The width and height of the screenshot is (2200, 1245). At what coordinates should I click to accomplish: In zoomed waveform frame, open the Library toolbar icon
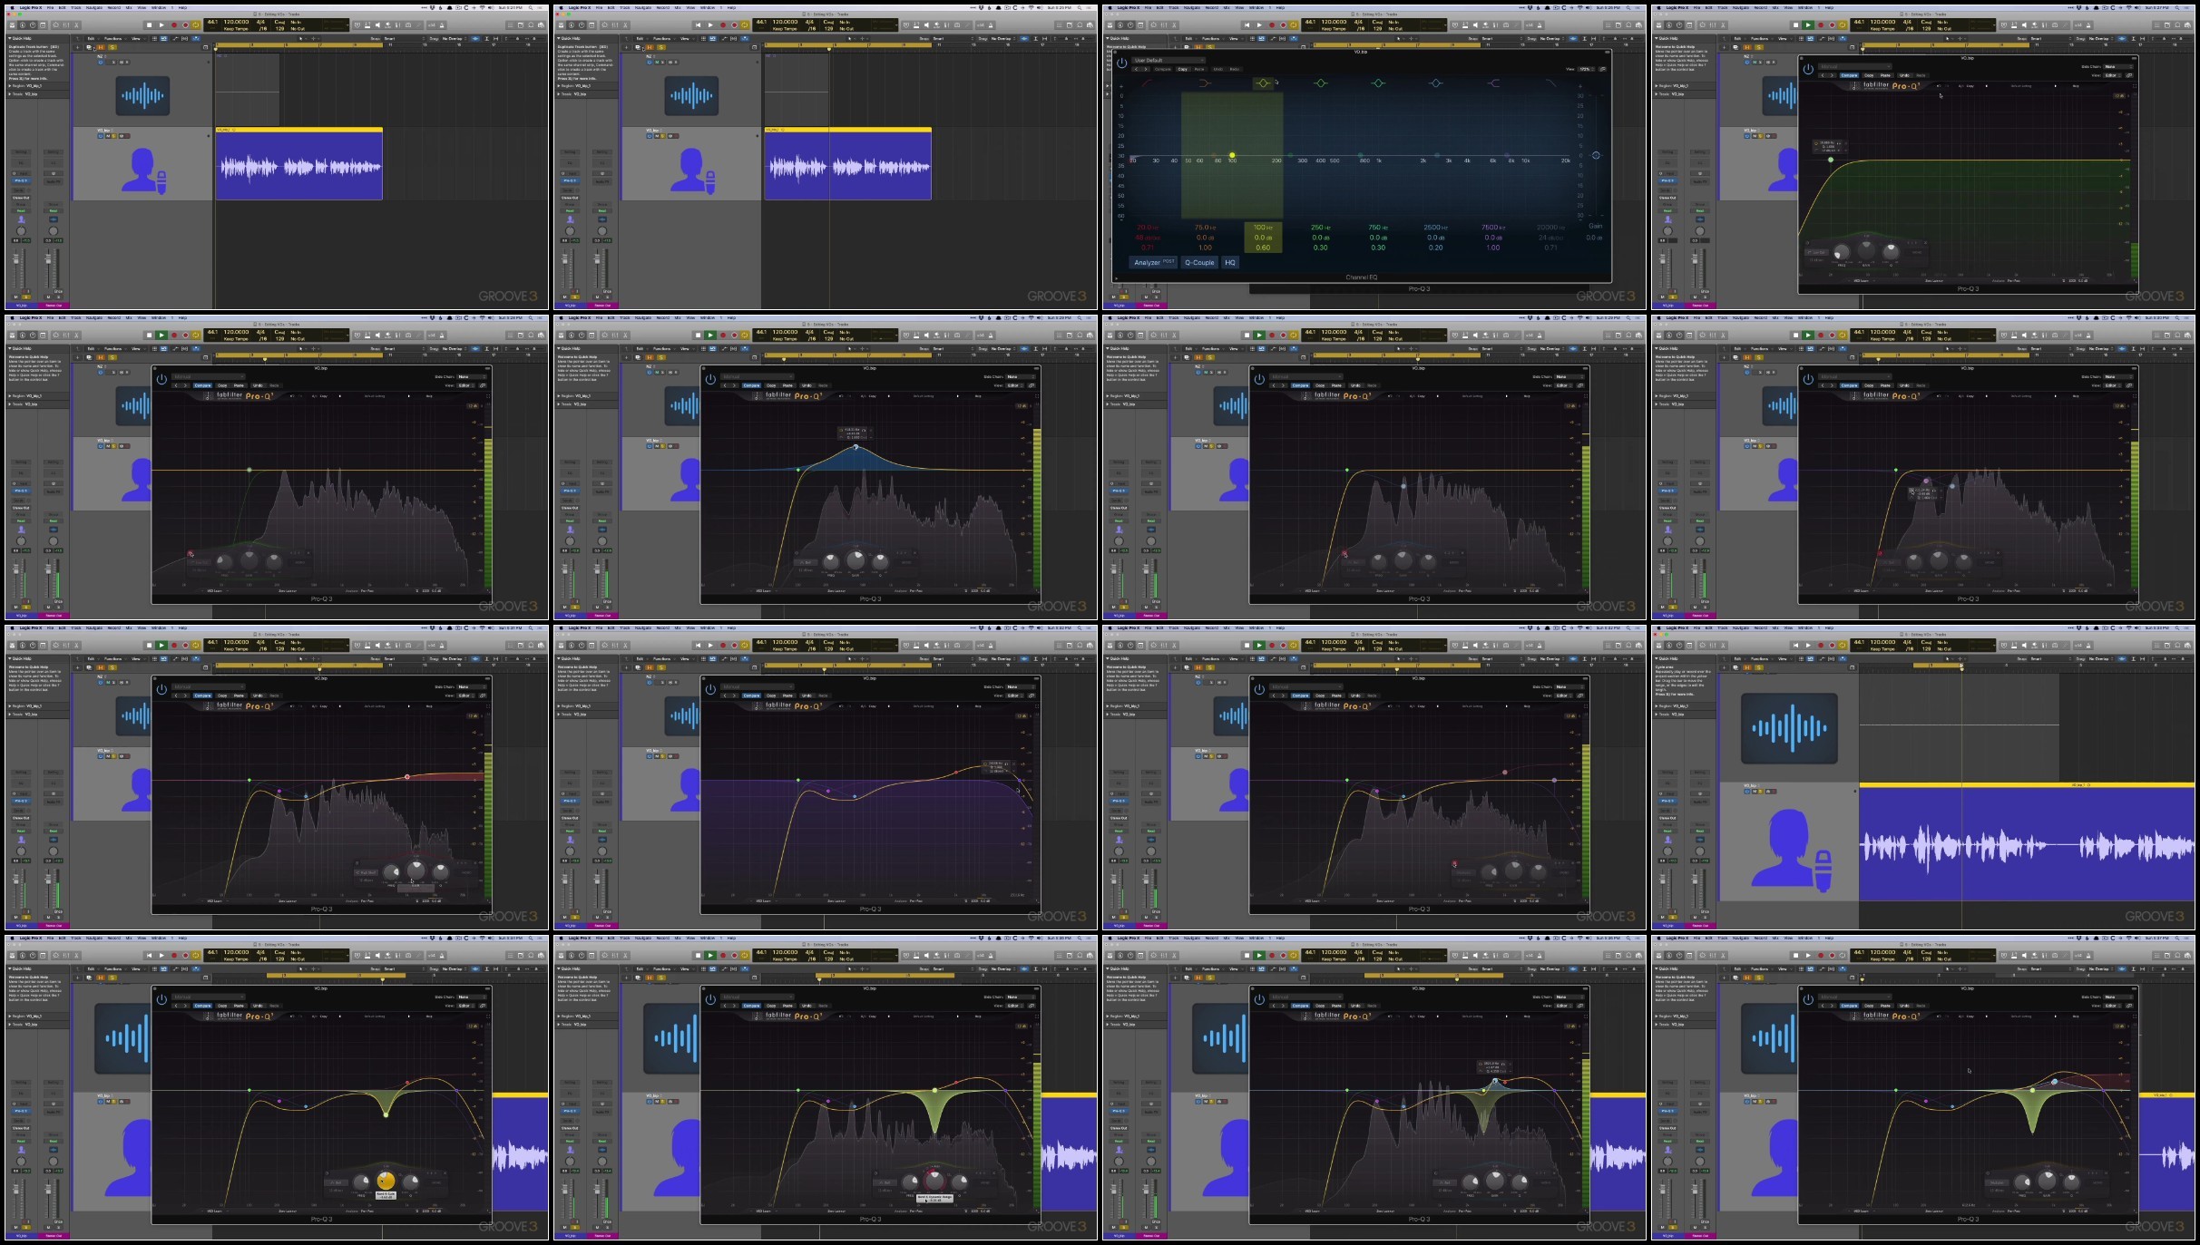click(x=1658, y=646)
